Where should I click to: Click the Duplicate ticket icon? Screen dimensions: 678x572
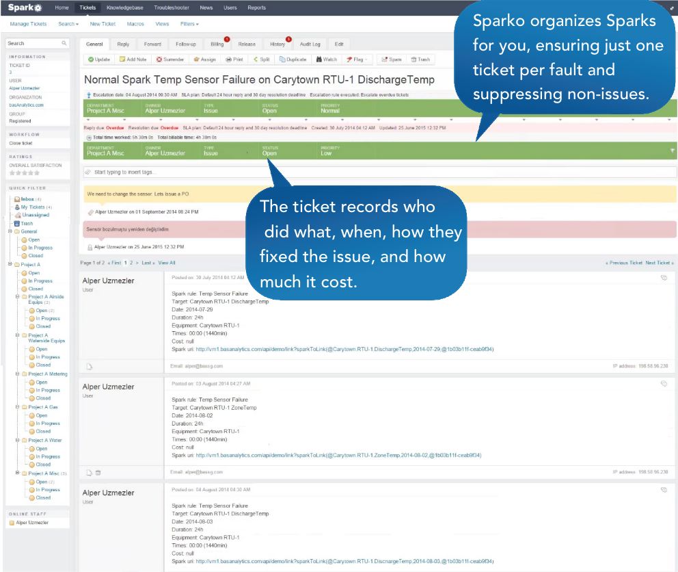282,60
